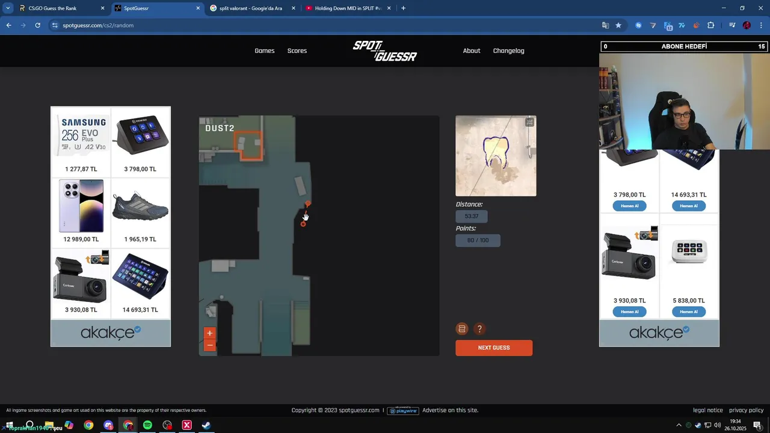Viewport: 770px width, 433px height.
Task: Open the Games menu
Action: (x=265, y=51)
